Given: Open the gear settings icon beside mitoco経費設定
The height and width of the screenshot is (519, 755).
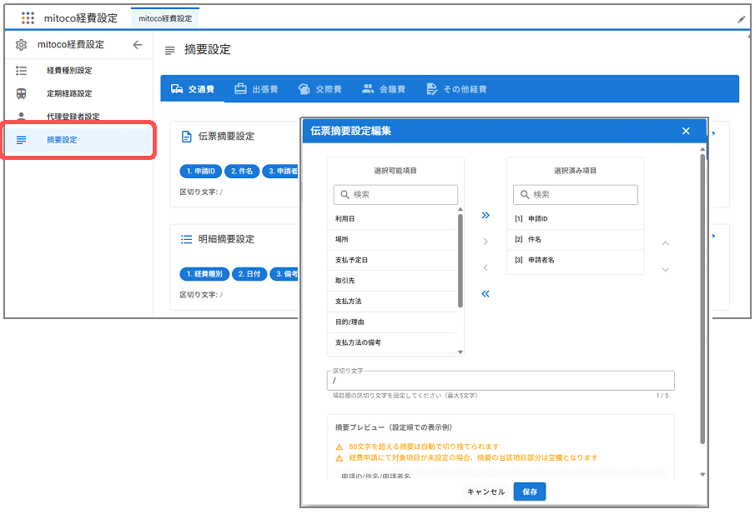Looking at the screenshot, I should [22, 46].
